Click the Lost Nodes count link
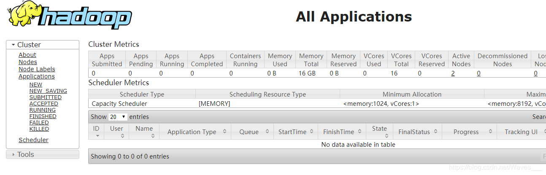This screenshot has height=175, width=546. pos(536,73)
